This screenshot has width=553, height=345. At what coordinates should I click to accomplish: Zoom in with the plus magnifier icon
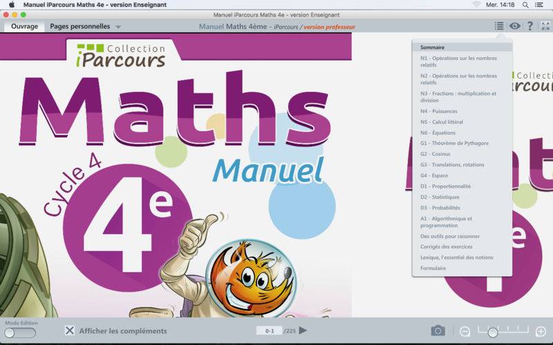tap(541, 331)
